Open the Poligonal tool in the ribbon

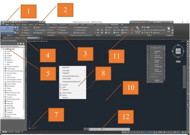pyautogui.click(x=25, y=33)
